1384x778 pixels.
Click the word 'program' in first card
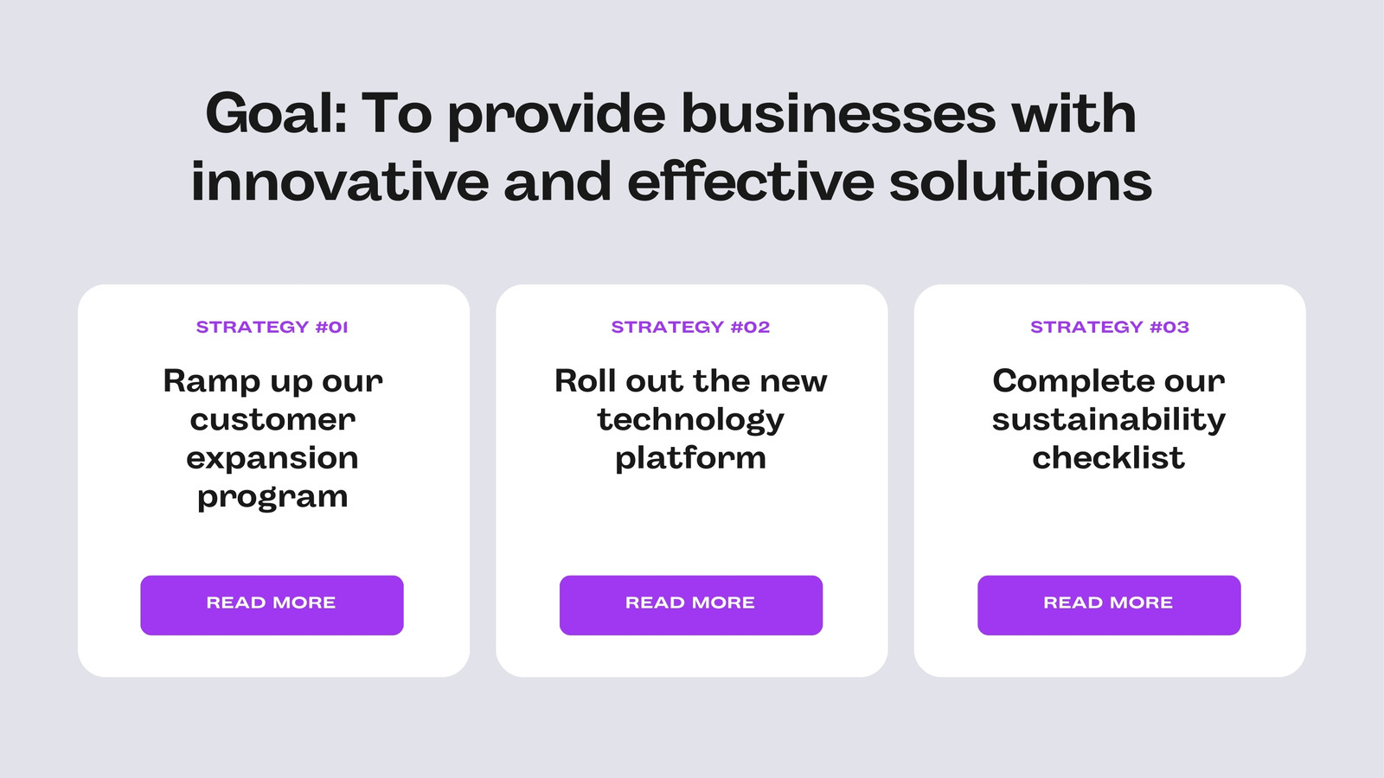[272, 498]
